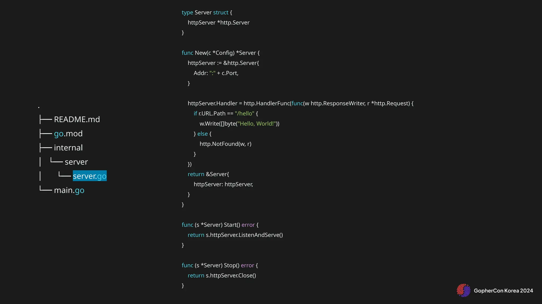Click the 'w.Write([]byte("Hello, World!"))' line

(x=240, y=123)
